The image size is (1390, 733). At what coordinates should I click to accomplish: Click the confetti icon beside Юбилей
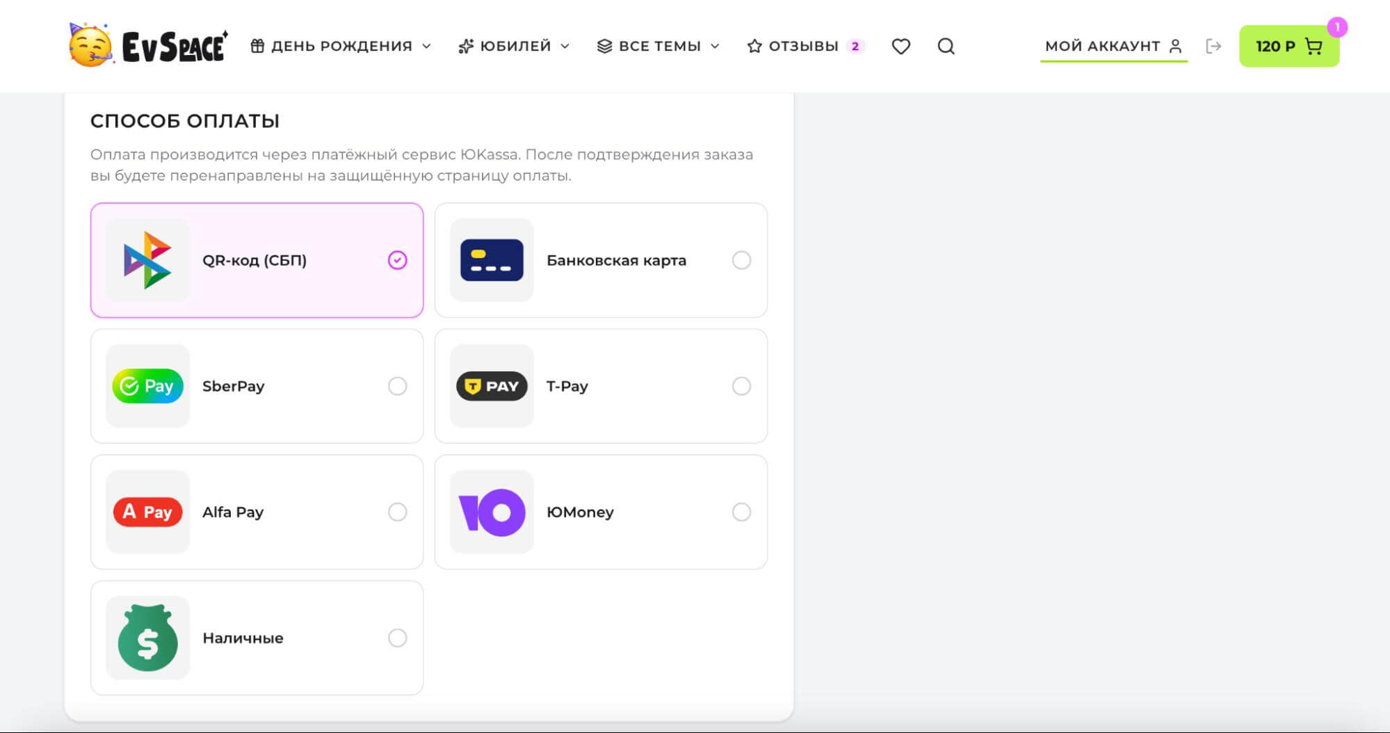[466, 46]
